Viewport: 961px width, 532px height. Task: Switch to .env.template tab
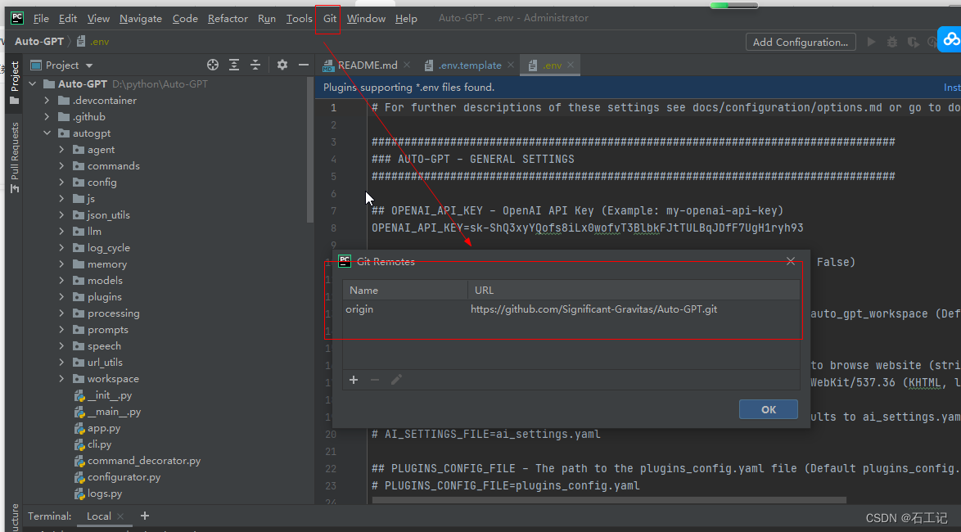coord(470,65)
